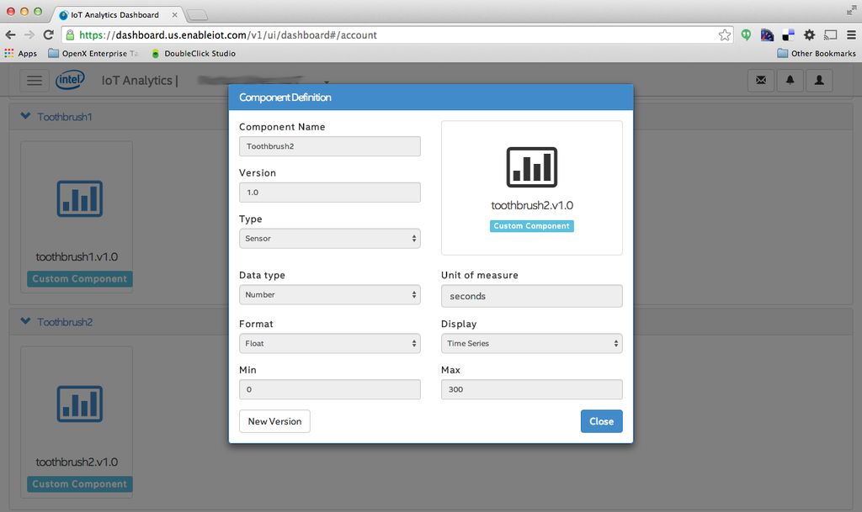The width and height of the screenshot is (862, 512).
Task: Click the Custom Component badge in dialog preview
Action: pyautogui.click(x=532, y=226)
